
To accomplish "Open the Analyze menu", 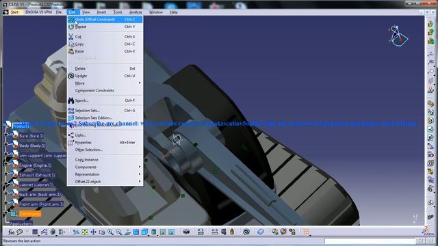I will click(x=136, y=12).
